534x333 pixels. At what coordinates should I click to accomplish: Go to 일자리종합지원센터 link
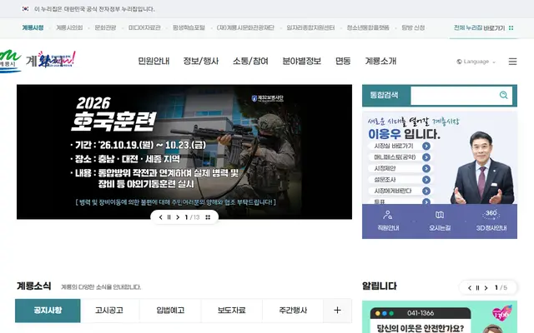pos(310,27)
